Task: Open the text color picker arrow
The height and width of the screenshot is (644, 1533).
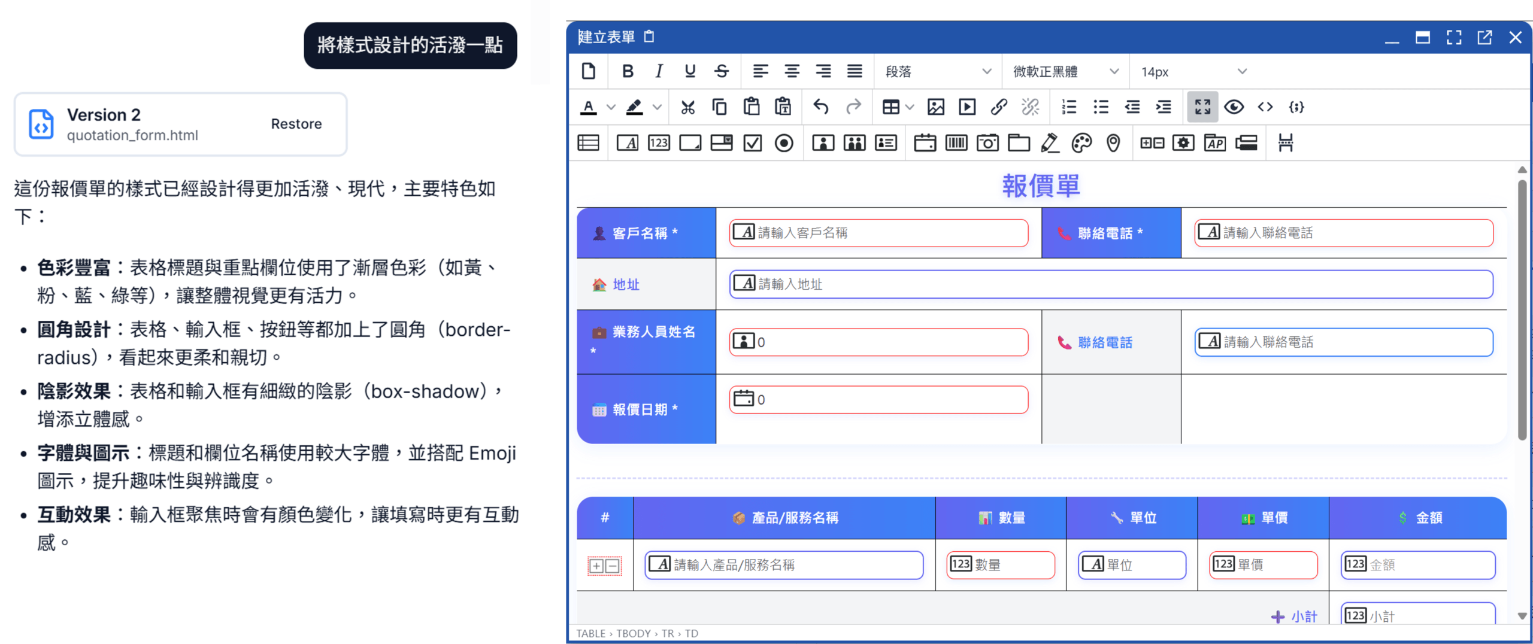Action: (x=611, y=107)
